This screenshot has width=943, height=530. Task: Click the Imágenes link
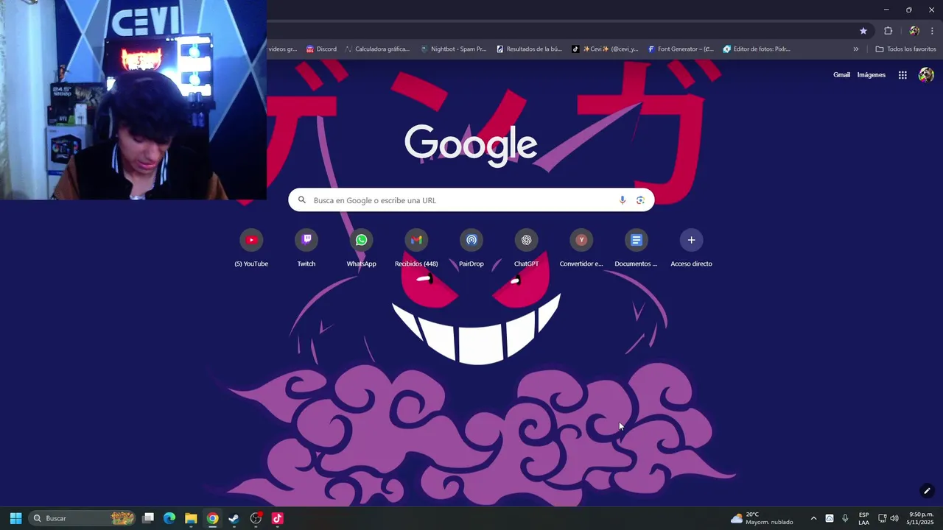(x=872, y=75)
